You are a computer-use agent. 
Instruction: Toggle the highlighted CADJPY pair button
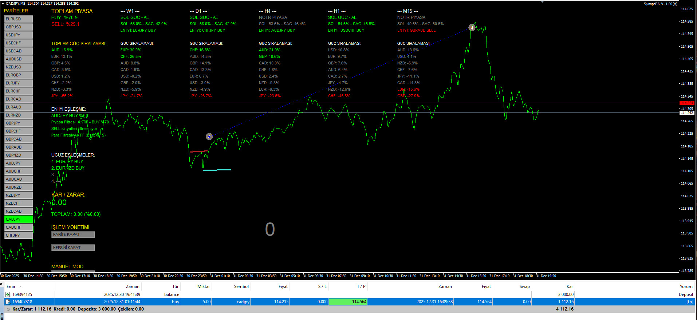[19, 219]
